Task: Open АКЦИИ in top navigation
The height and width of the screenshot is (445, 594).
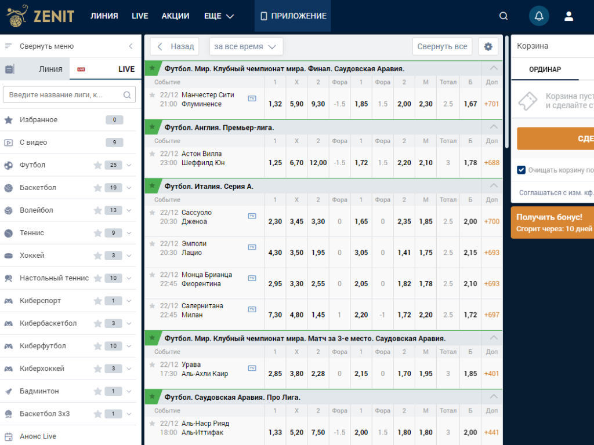Action: coord(175,16)
